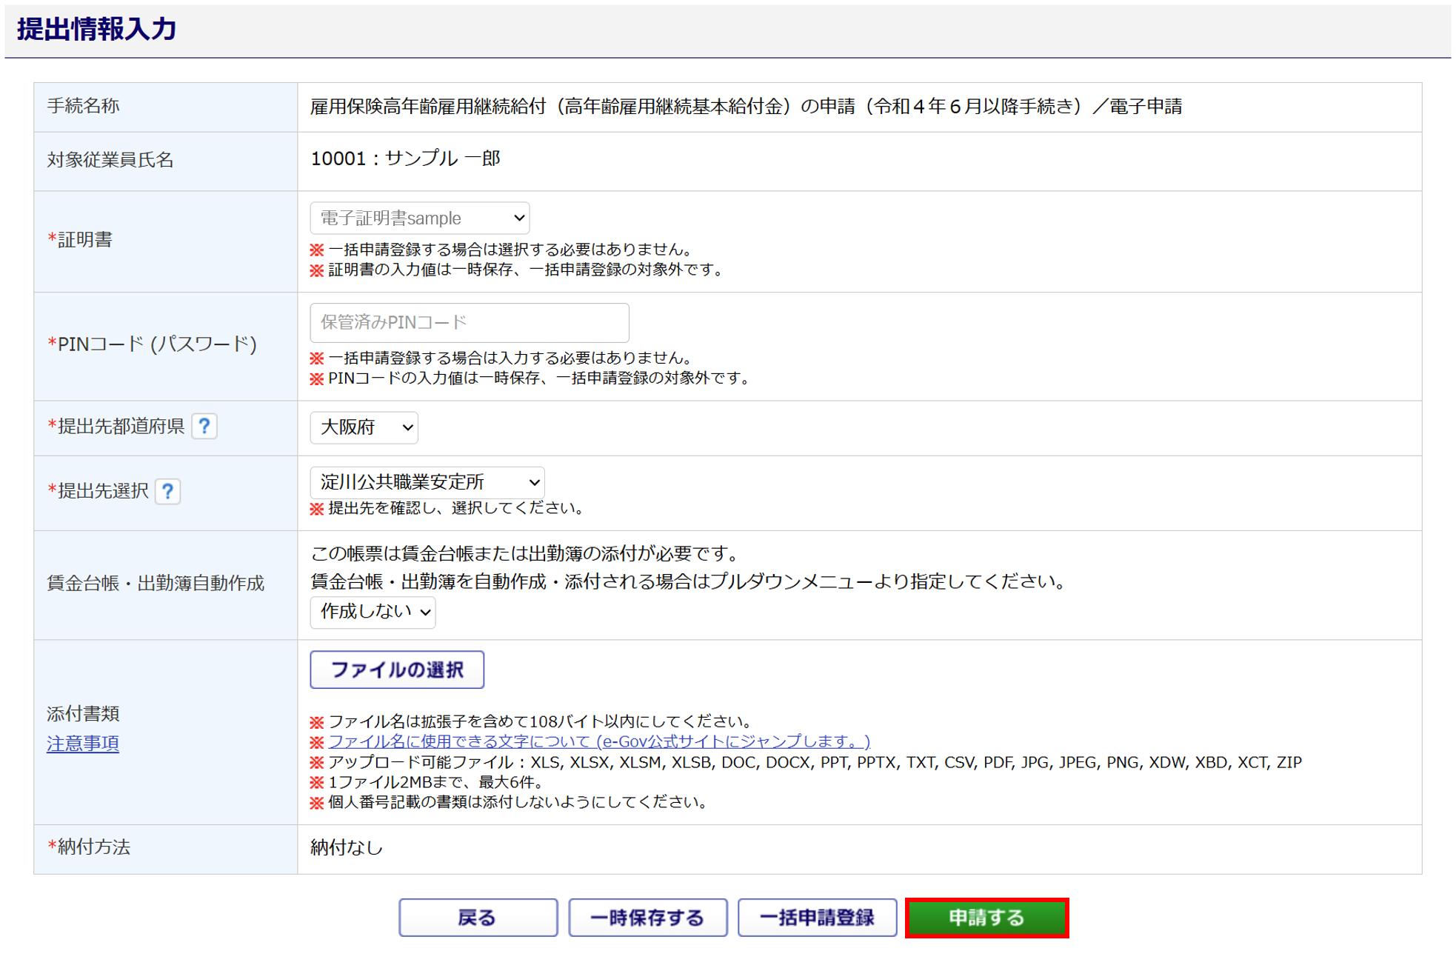Expand the 作成しない auto-create dropdown
This screenshot has height=971, width=1456.
(373, 613)
